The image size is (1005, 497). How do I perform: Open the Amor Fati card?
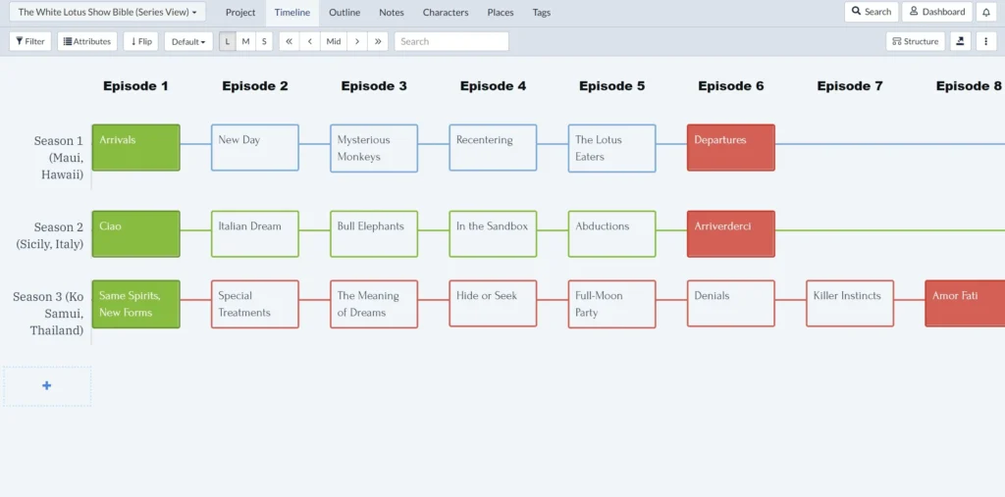[966, 304]
